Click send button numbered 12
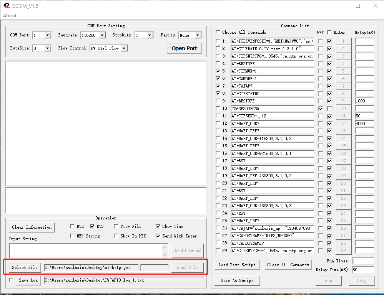 pos(343,124)
